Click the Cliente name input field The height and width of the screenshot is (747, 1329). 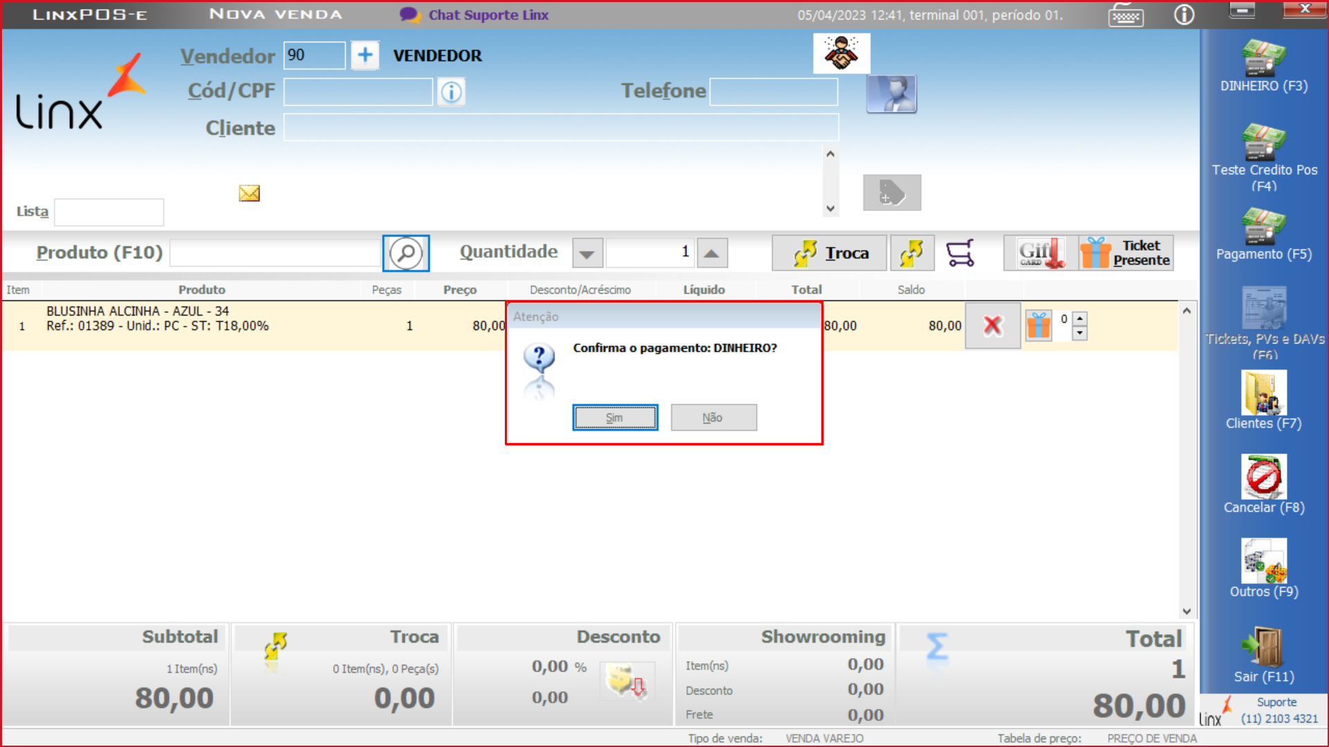[x=561, y=128]
